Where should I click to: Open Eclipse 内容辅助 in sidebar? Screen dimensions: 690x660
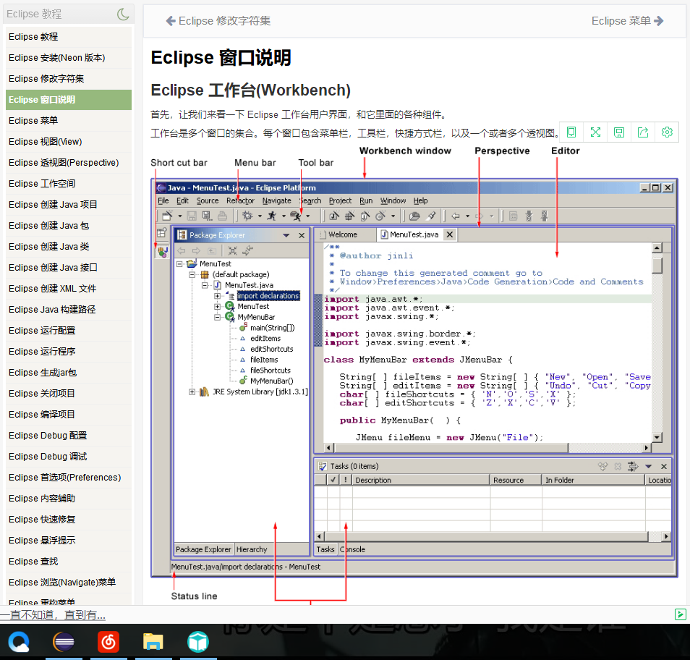click(69, 499)
